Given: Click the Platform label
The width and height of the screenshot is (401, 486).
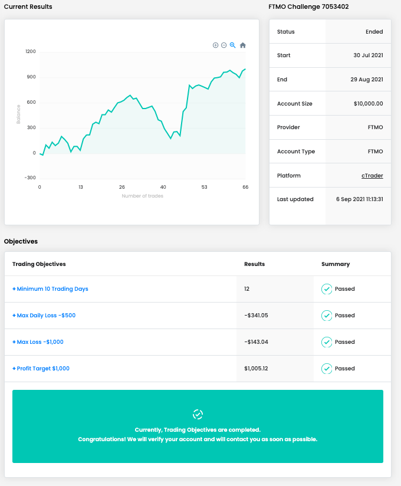Looking at the screenshot, I should (289, 176).
